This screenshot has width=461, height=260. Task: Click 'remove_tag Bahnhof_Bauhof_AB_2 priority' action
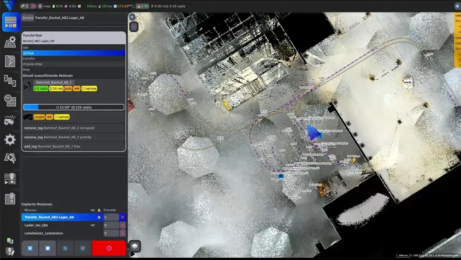coord(74,137)
